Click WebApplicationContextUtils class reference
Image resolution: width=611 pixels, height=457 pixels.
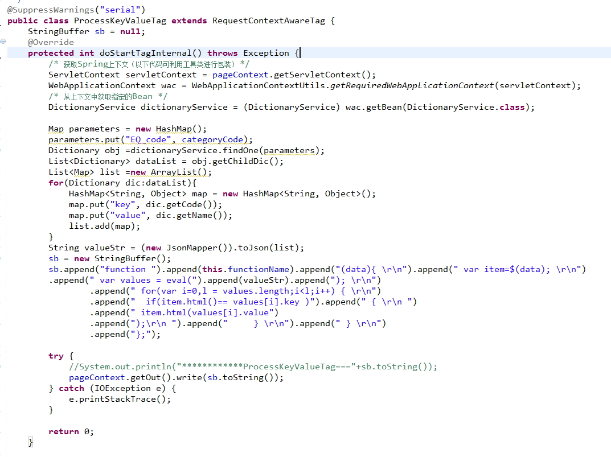click(x=258, y=85)
